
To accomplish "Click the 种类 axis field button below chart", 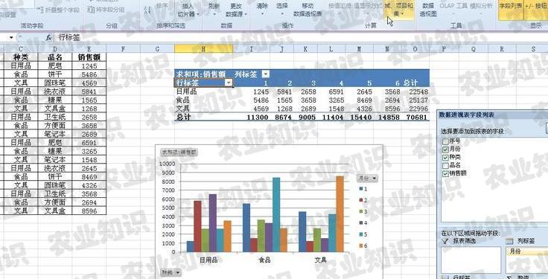I will click(x=171, y=272).
